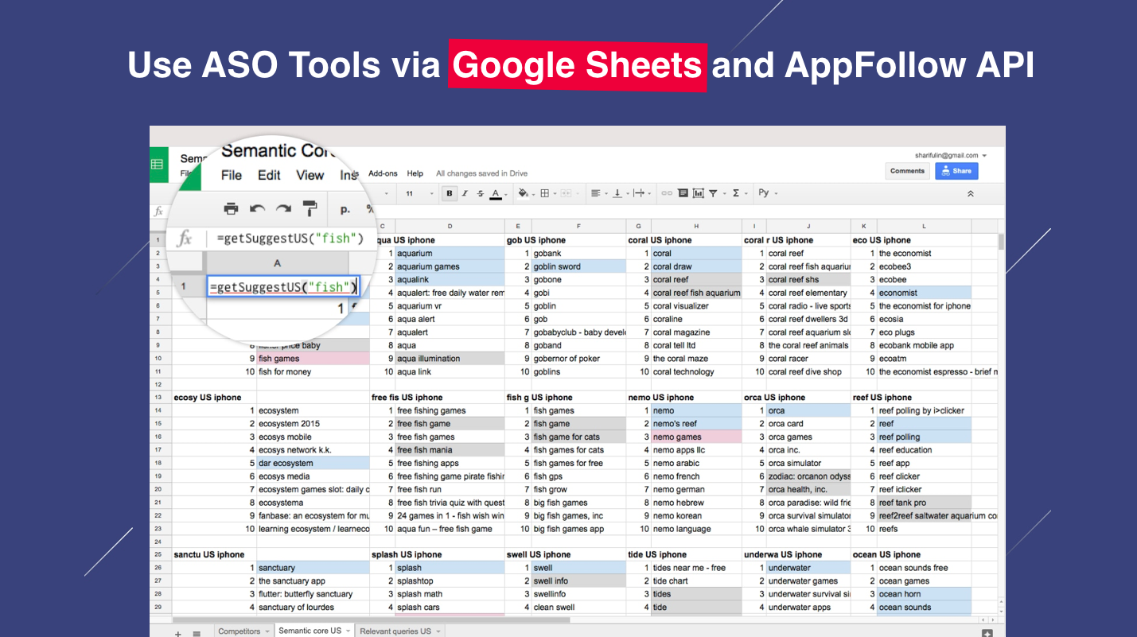Open the font size 11 dropdown
The width and height of the screenshot is (1137, 637).
(x=420, y=193)
